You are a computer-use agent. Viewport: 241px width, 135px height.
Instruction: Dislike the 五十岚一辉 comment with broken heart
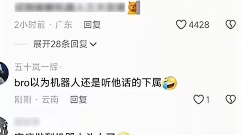click(231, 99)
